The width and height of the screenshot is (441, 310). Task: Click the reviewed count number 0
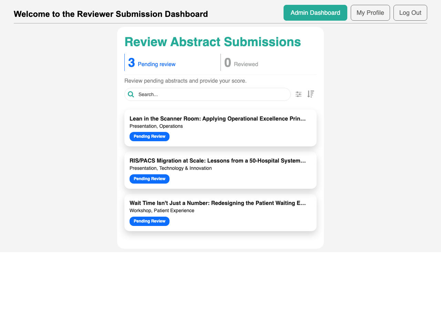click(227, 63)
